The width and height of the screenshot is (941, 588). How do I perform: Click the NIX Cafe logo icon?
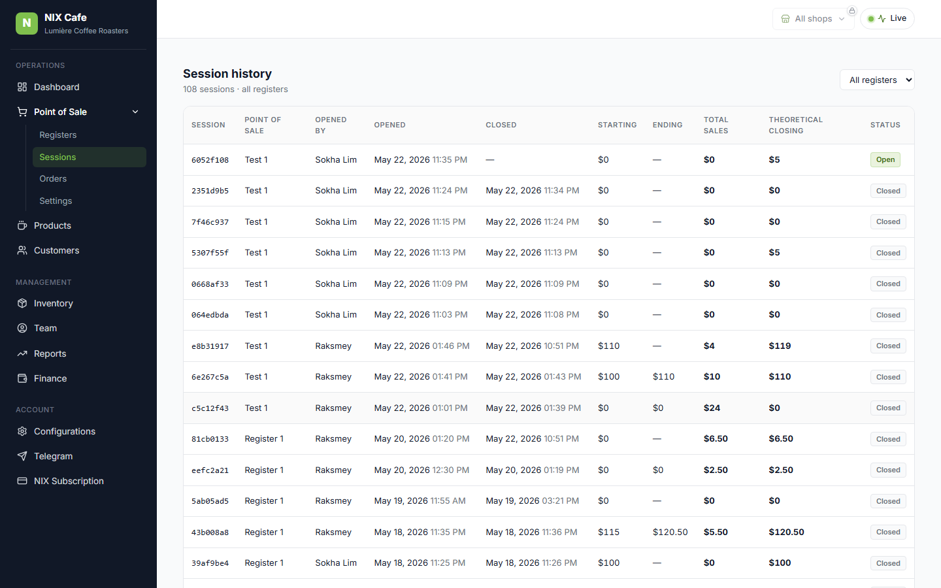tap(27, 23)
